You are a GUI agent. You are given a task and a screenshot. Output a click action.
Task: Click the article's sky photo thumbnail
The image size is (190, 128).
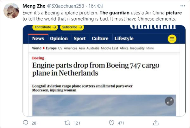pos(95,106)
